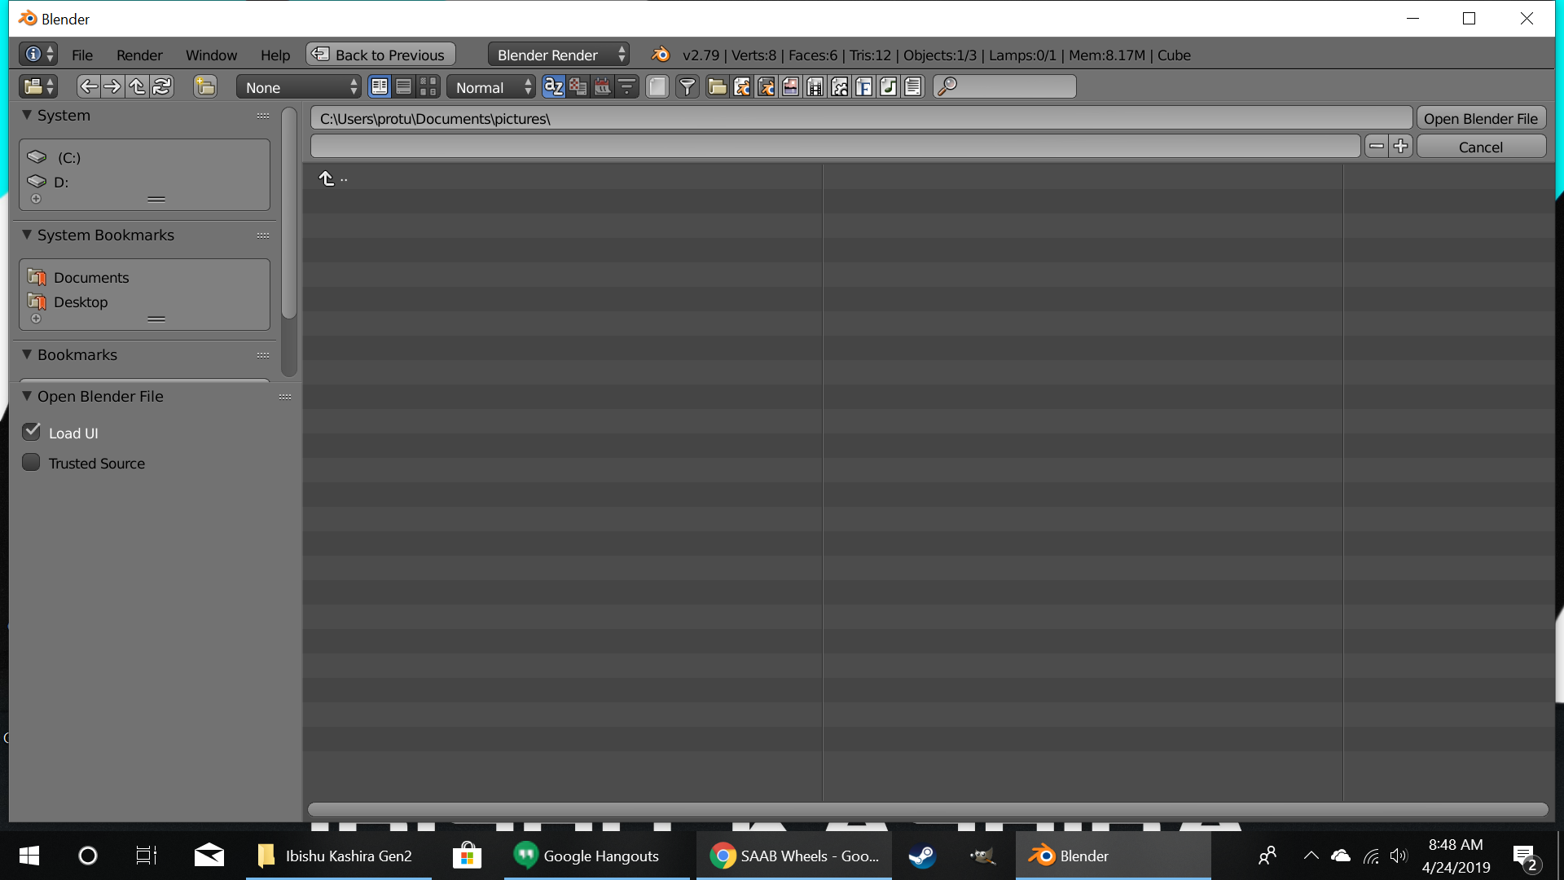Image resolution: width=1564 pixels, height=880 pixels.
Task: Uncheck the Load UI checkbox
Action: pyautogui.click(x=32, y=432)
